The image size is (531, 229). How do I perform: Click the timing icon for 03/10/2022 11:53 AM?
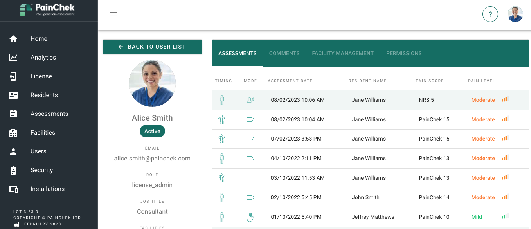[x=222, y=178]
